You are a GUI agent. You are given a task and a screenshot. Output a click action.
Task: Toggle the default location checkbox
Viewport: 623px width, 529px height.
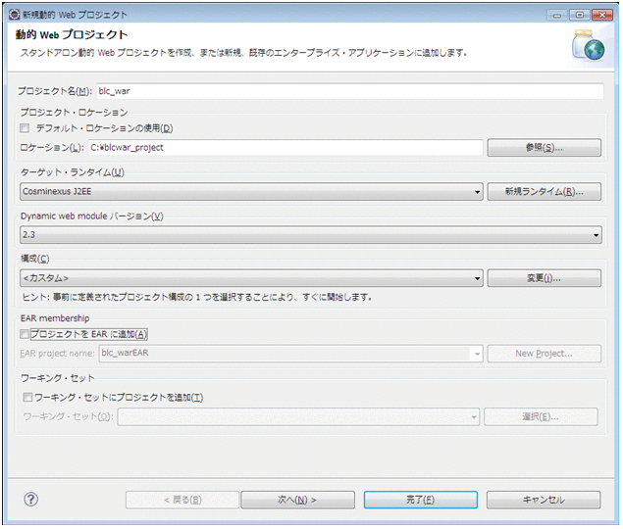25,128
